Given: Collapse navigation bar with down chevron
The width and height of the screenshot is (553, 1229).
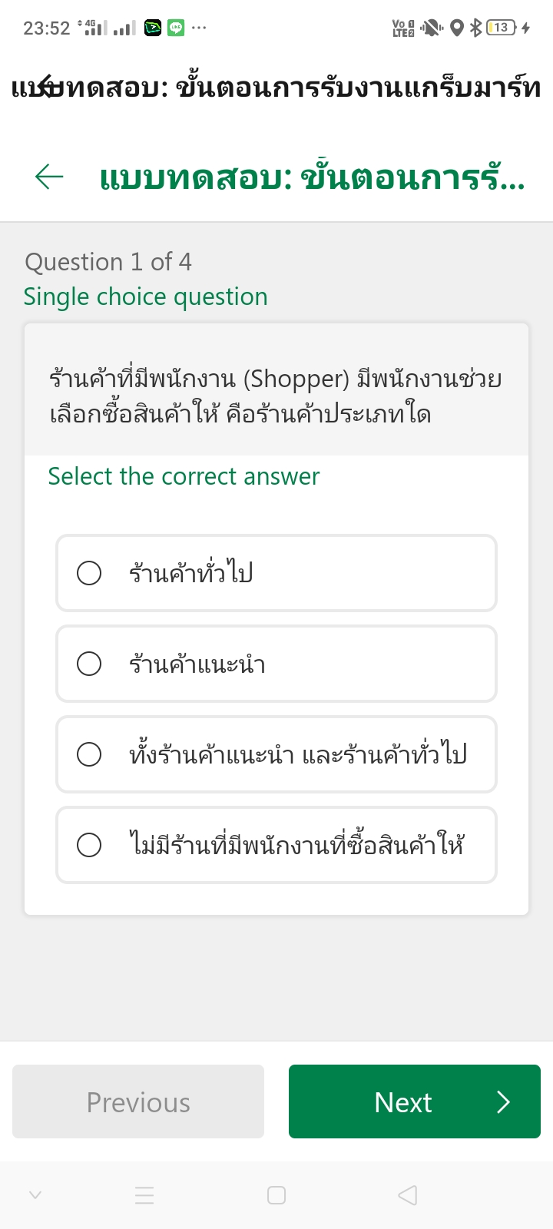Looking at the screenshot, I should (x=35, y=1195).
